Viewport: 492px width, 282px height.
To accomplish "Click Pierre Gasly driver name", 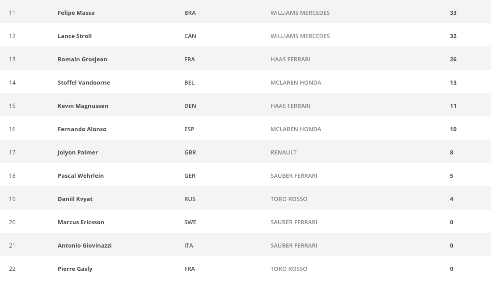I will pyautogui.click(x=75, y=269).
